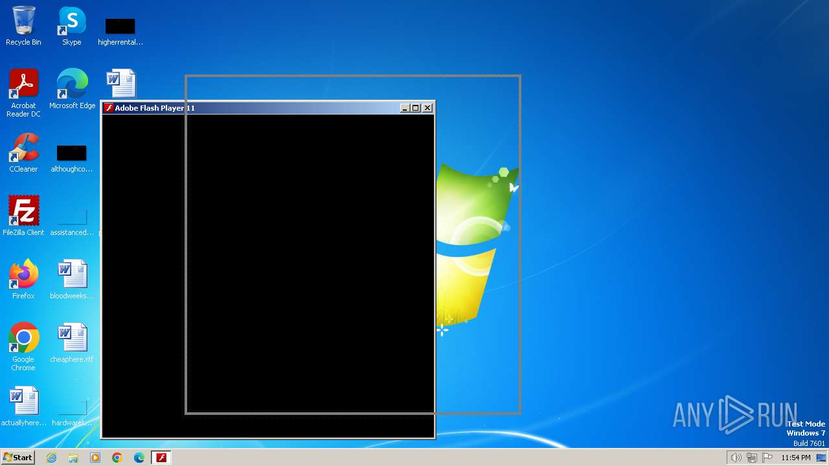
Task: Launch Microsoft Edge desktop shortcut
Action: 72,89
